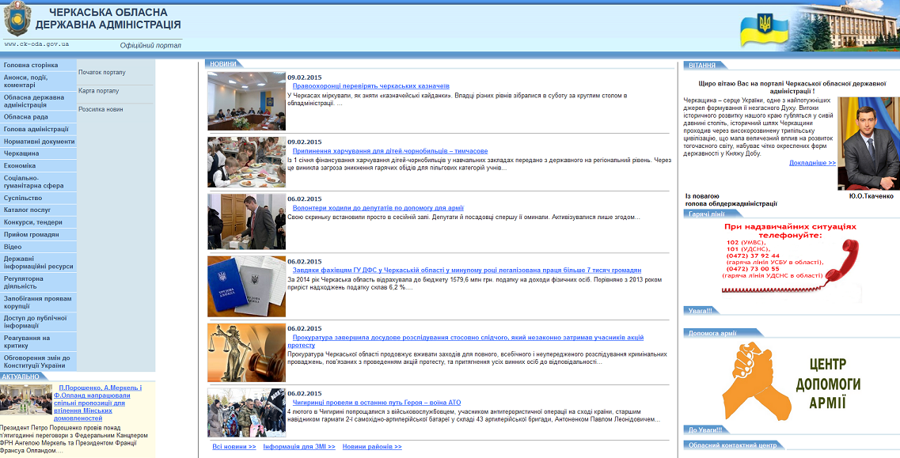Open Головна сторінка in left menu
900x458 pixels.
tap(31, 66)
